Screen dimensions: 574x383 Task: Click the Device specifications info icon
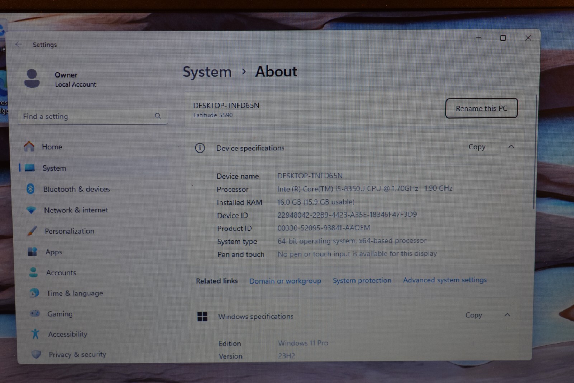pos(200,148)
